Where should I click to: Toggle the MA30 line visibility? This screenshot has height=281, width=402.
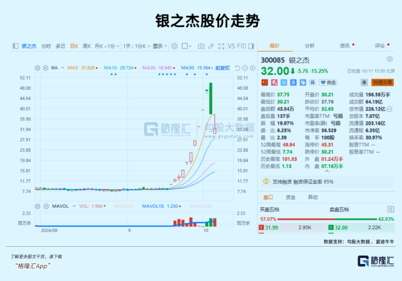coord(197,68)
